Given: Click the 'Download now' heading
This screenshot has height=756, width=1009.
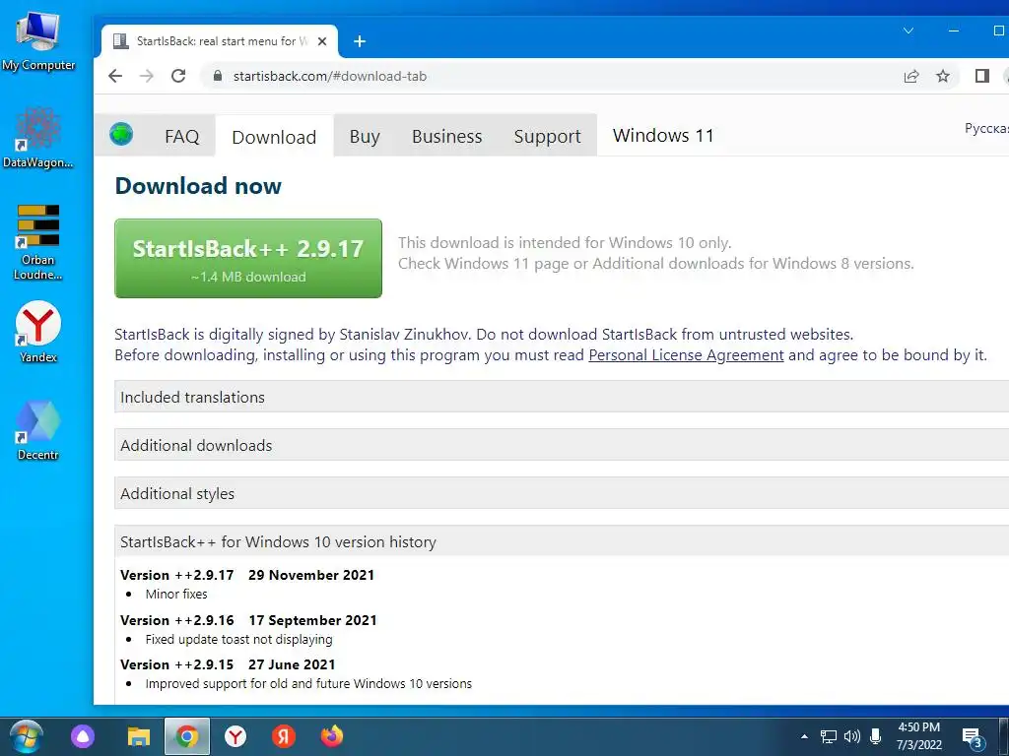Looking at the screenshot, I should [x=198, y=186].
